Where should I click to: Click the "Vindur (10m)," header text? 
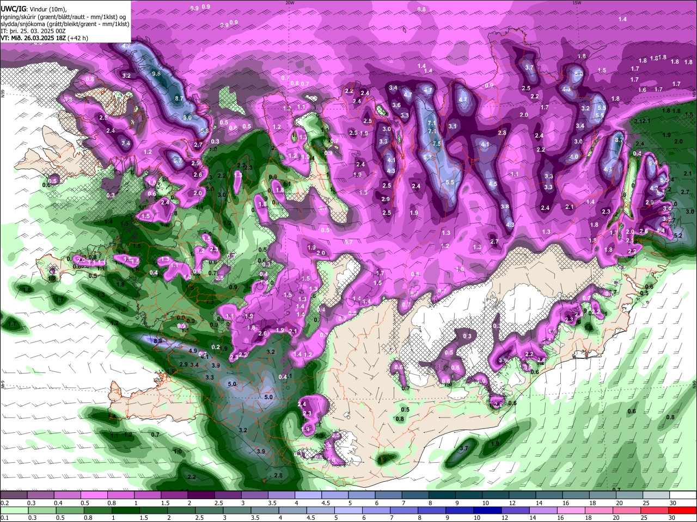tap(47, 9)
